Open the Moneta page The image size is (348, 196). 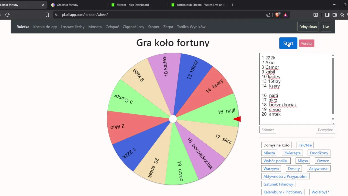95,27
